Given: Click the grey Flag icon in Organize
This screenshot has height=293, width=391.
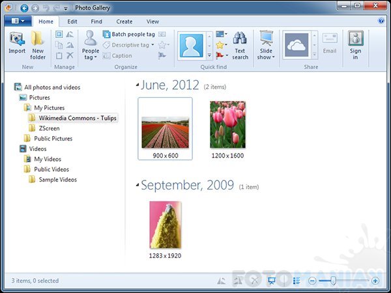Looking at the screenshot, I should [162, 55].
